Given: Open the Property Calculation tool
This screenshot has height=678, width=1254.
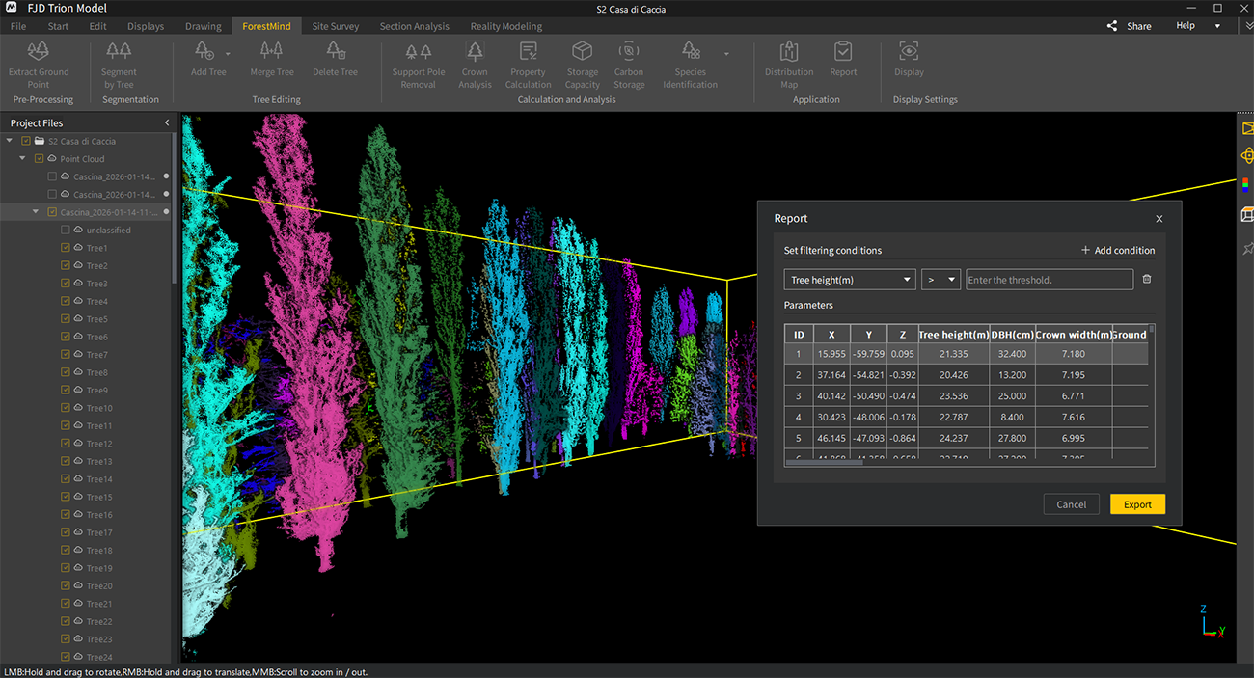Looking at the screenshot, I should tap(528, 52).
